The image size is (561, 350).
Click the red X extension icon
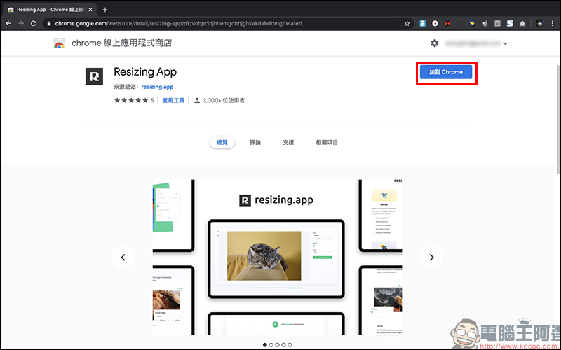coord(448,23)
